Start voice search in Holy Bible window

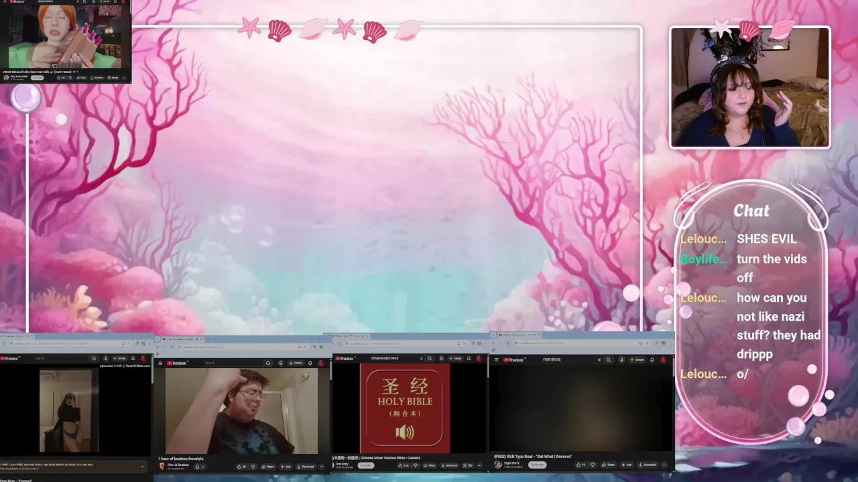tap(441, 358)
